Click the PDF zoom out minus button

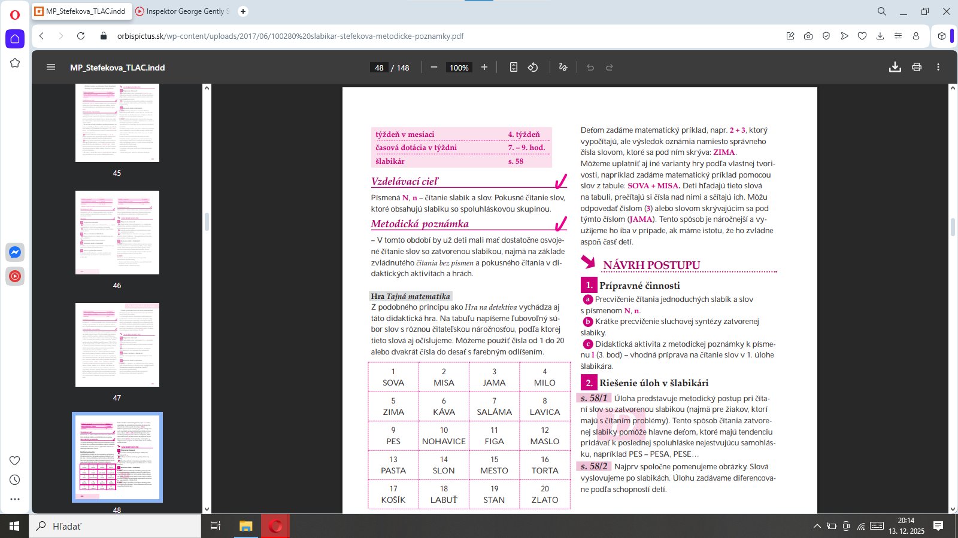434,68
